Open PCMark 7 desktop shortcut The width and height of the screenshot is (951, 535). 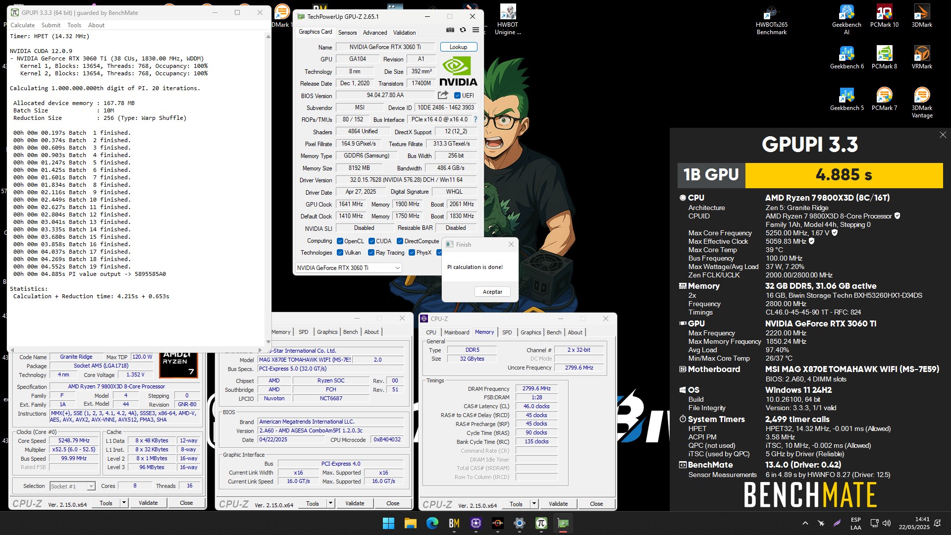[884, 99]
